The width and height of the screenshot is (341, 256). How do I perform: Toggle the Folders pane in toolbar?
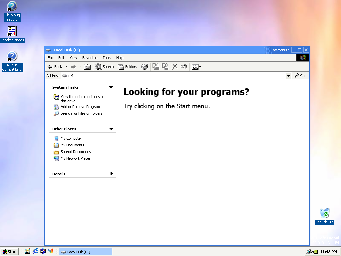[x=128, y=67]
